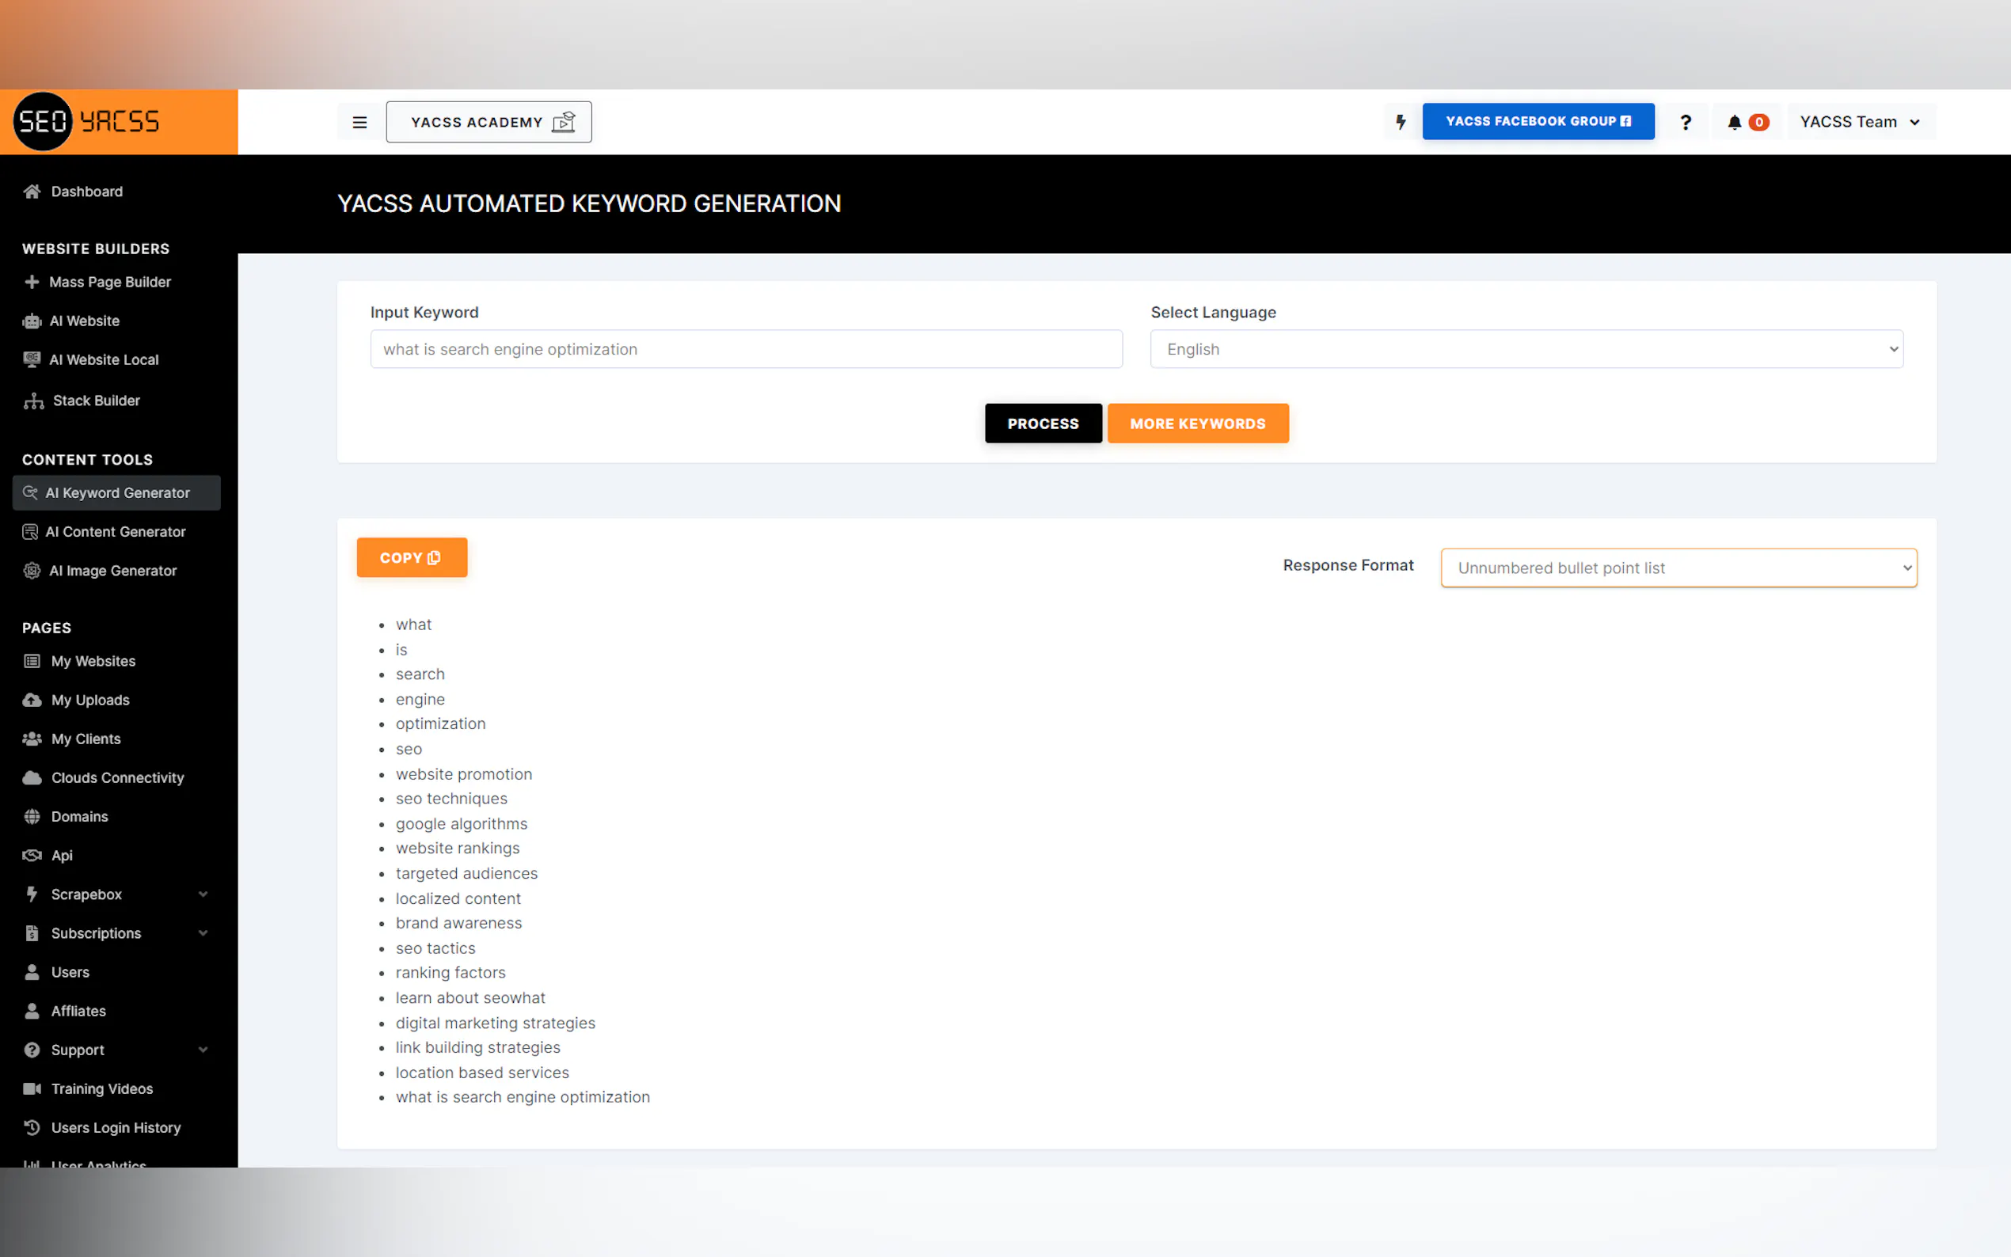Click the Stack Builder sidebar icon
Image resolution: width=2011 pixels, height=1257 pixels.
[x=33, y=401]
